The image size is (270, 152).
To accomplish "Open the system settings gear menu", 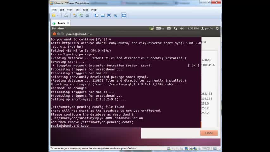I will (217, 28).
